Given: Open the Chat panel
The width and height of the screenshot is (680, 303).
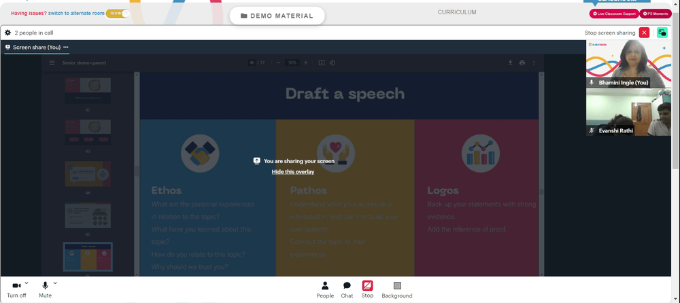Looking at the screenshot, I should [347, 289].
